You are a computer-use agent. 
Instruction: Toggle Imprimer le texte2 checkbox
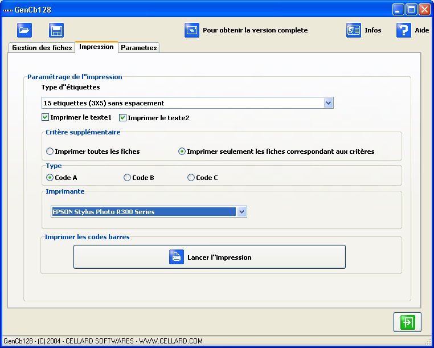click(x=122, y=118)
